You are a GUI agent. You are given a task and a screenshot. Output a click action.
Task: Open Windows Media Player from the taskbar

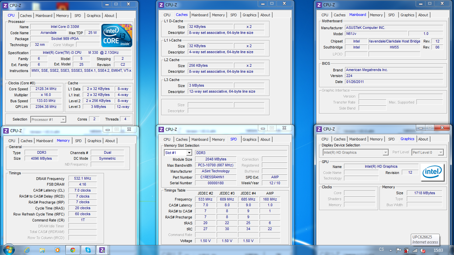(x=57, y=250)
